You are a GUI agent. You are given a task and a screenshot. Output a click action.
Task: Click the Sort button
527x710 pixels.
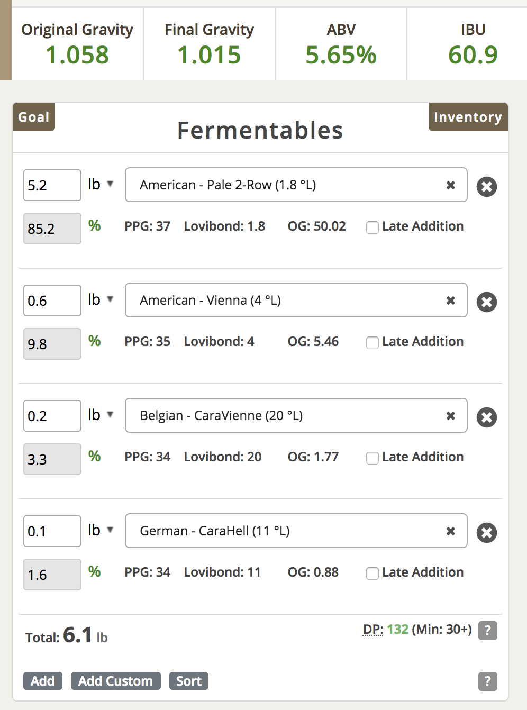pyautogui.click(x=189, y=681)
